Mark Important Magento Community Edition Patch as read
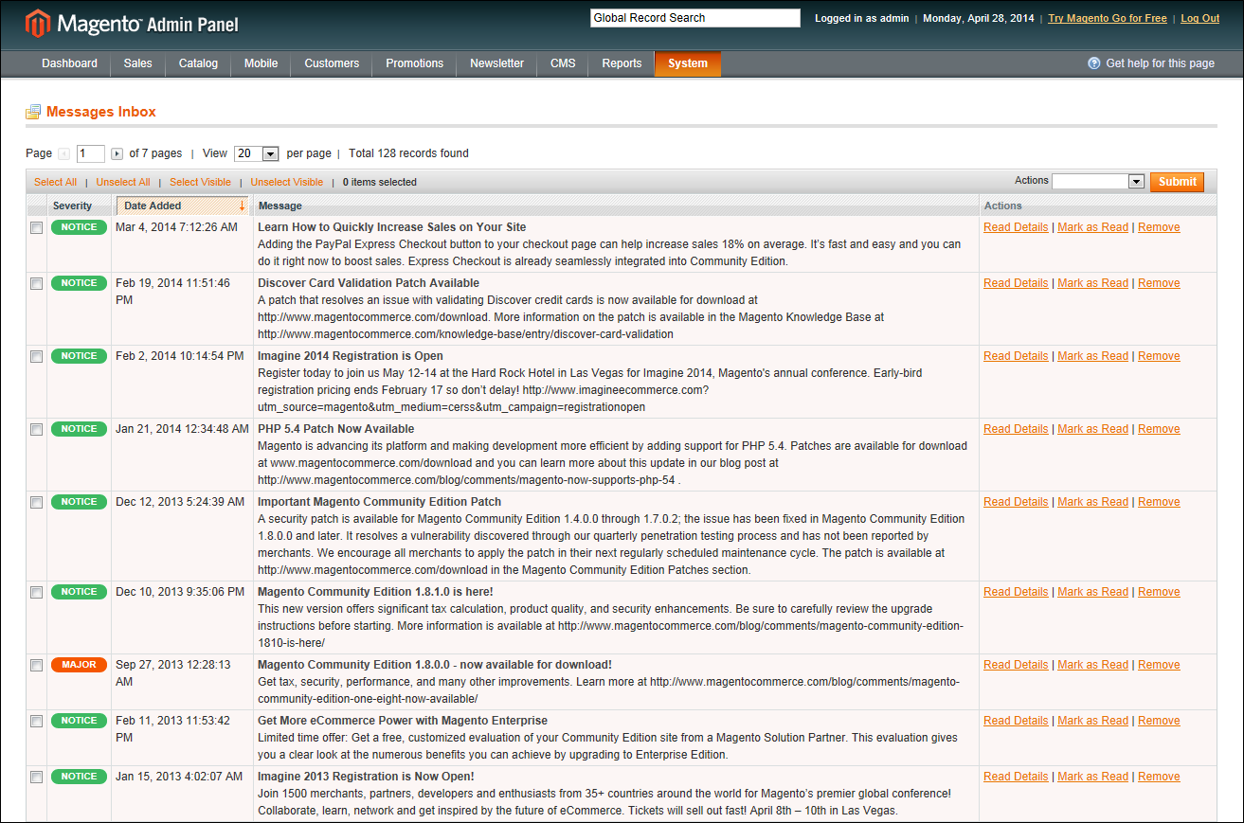 click(x=1092, y=502)
